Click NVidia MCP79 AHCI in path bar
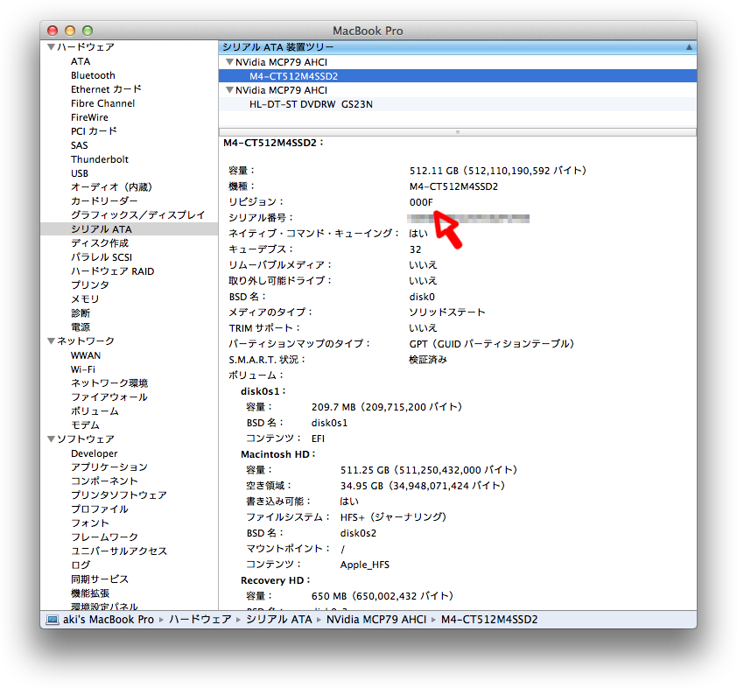737x688 pixels. [x=376, y=620]
